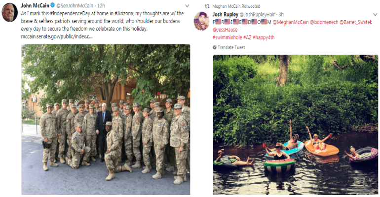Expand the Josh Rupley tweet options chevron
The width and height of the screenshot is (380, 197).
click(x=375, y=14)
